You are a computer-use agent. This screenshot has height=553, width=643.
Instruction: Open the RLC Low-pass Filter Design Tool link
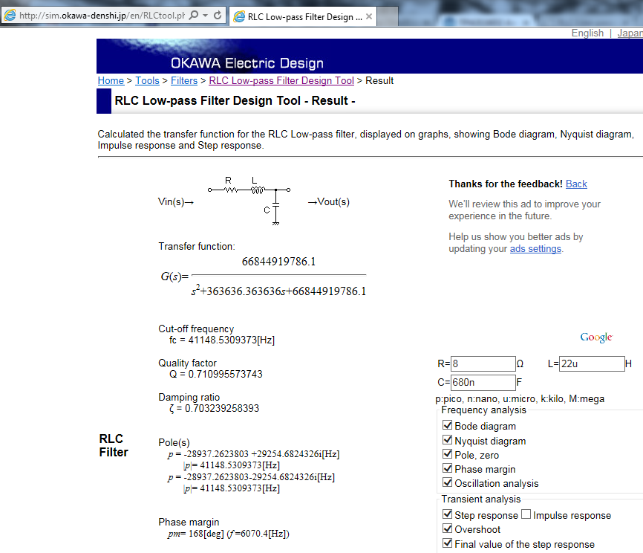coord(281,80)
